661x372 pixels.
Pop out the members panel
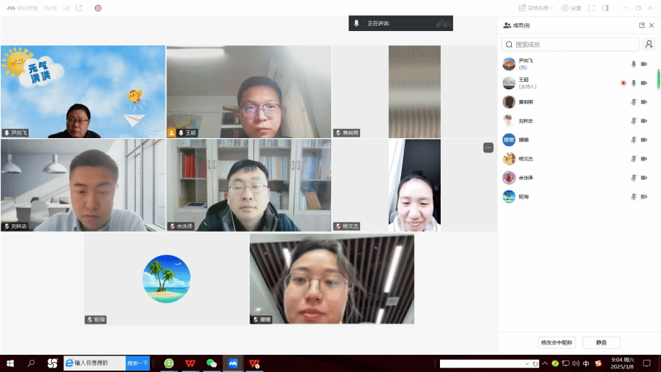coord(642,25)
